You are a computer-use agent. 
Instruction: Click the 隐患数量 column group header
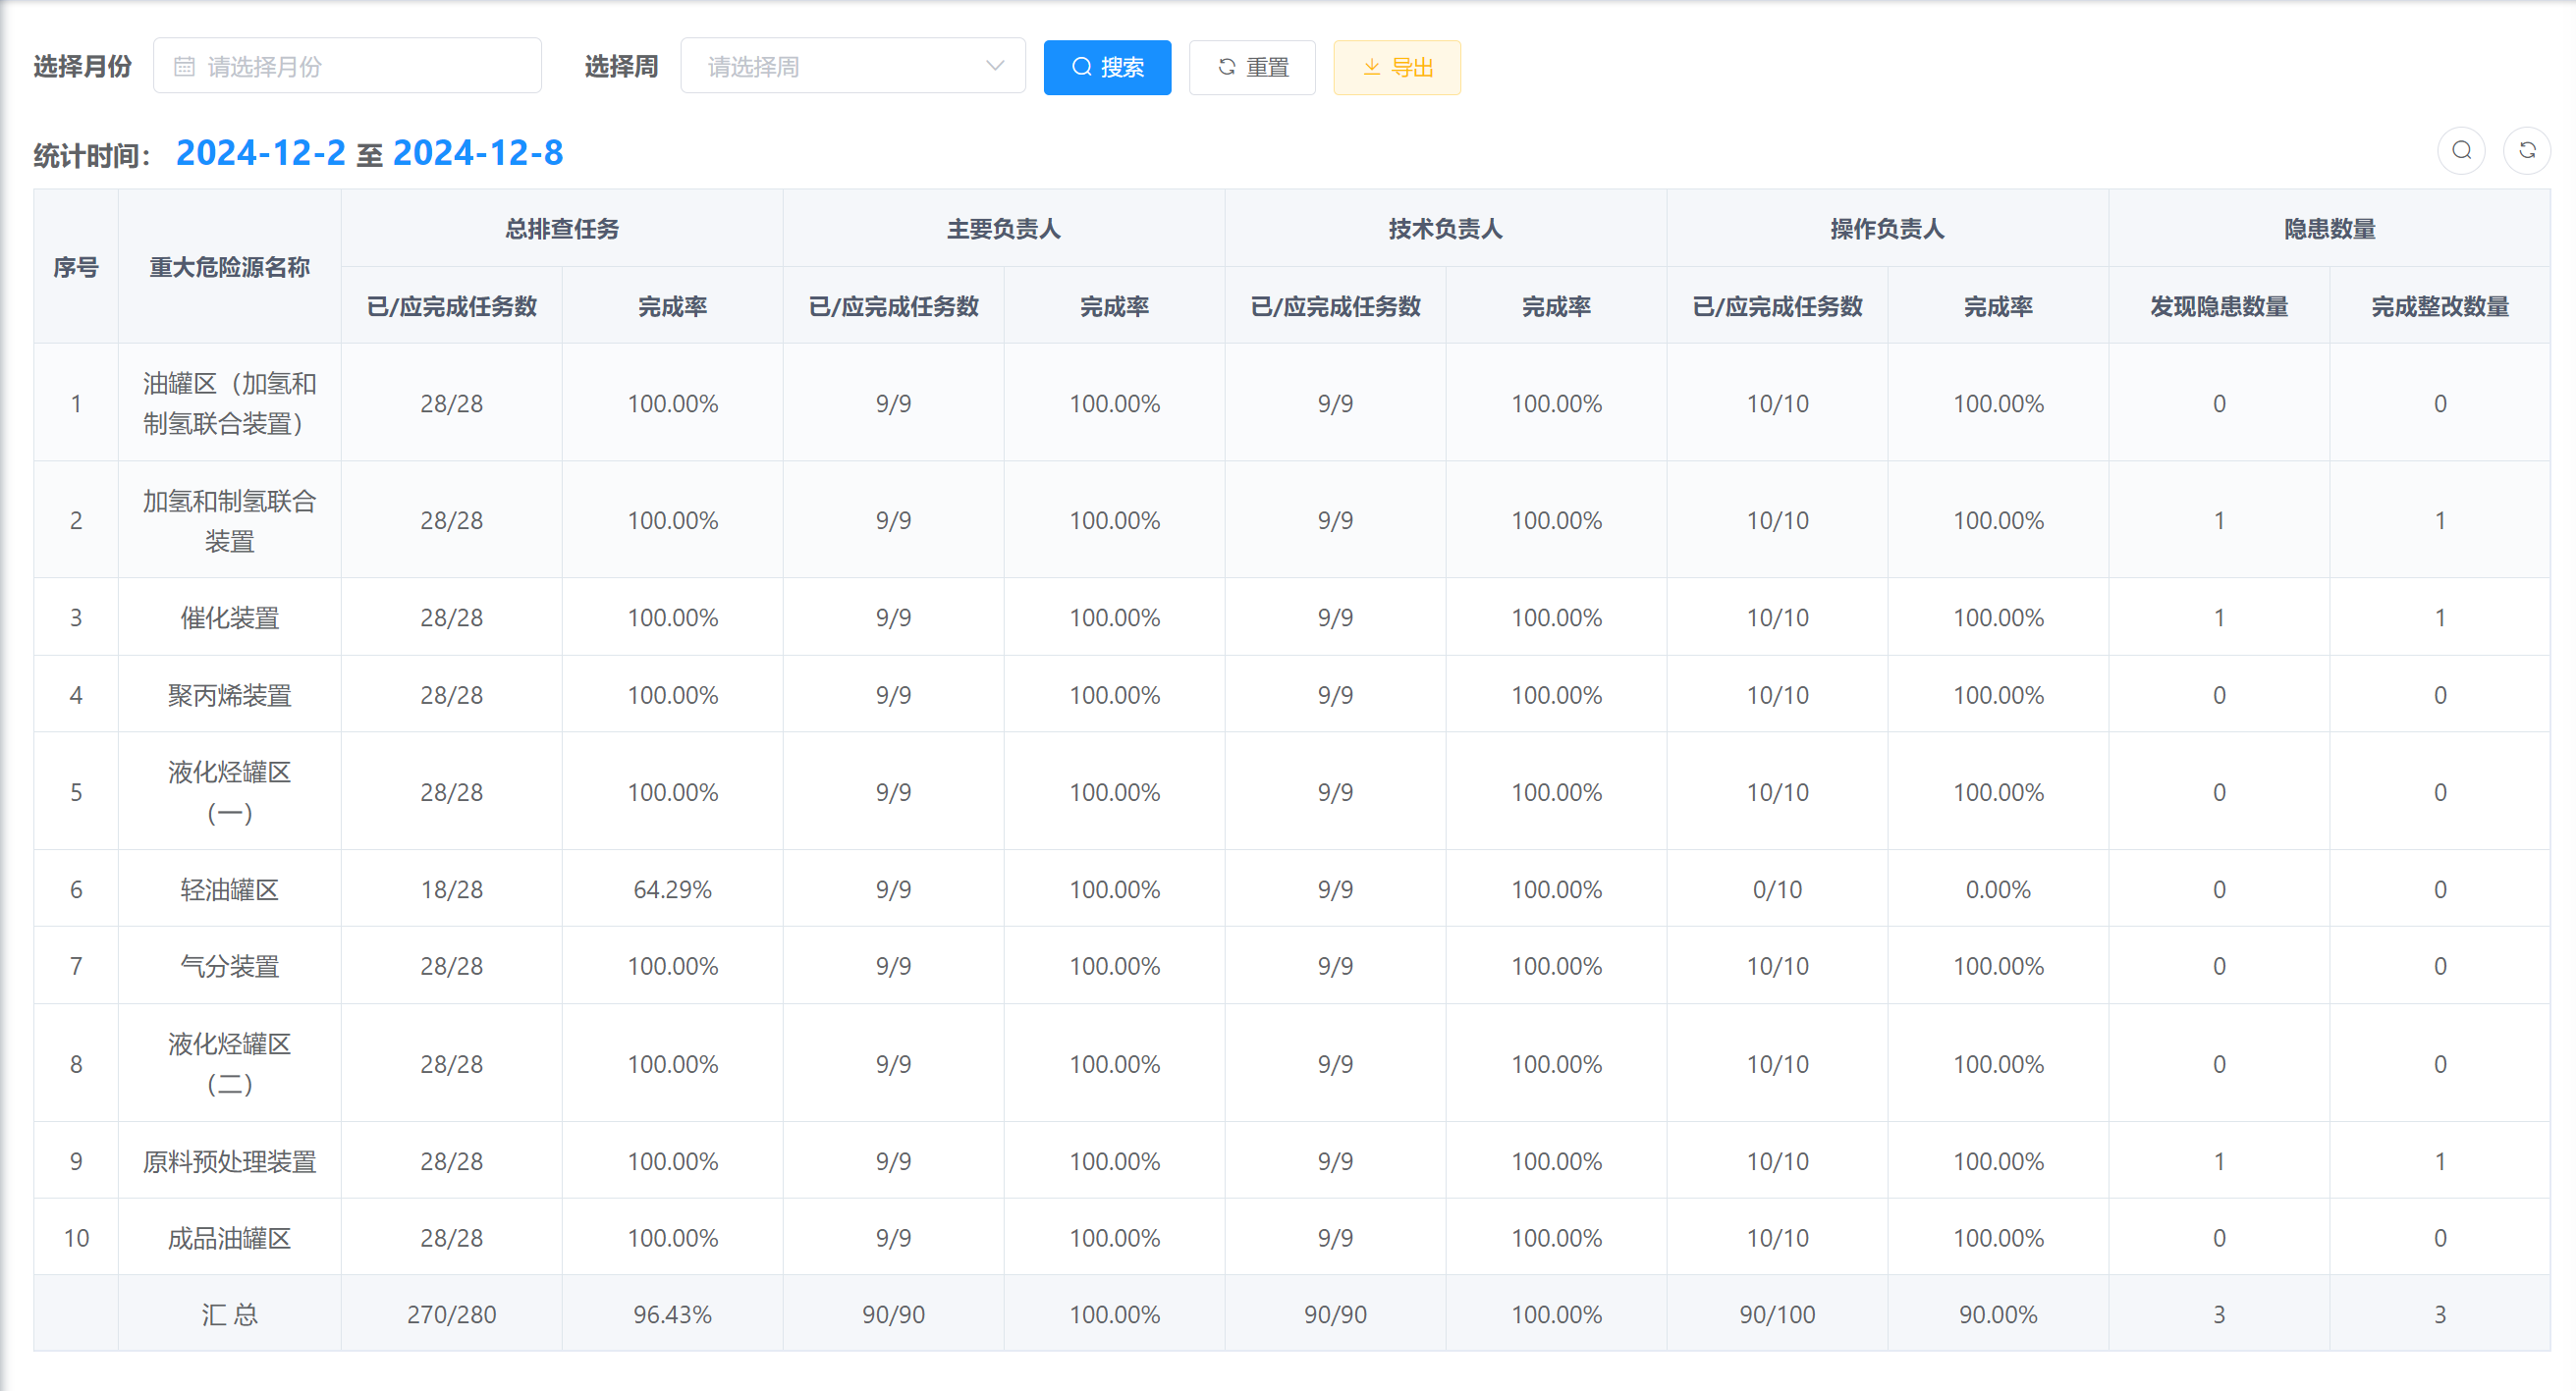point(2329,229)
